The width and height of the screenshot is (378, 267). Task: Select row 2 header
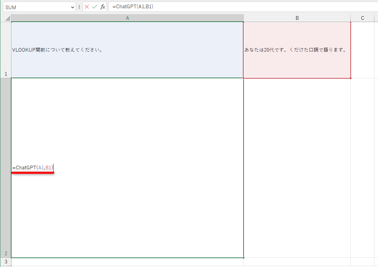(6, 253)
